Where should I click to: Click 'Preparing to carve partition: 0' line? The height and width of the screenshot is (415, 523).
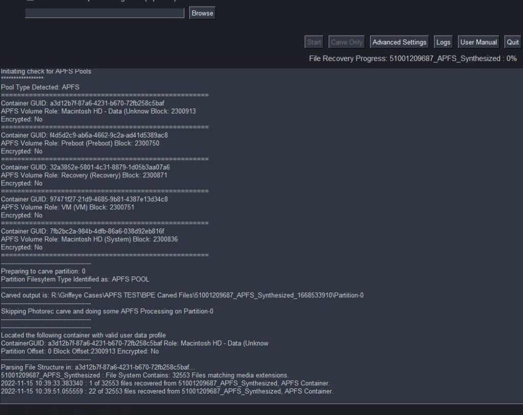point(43,271)
